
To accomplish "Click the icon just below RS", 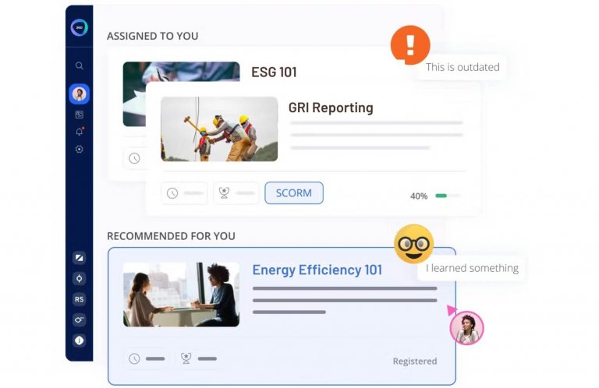I will click(x=79, y=319).
